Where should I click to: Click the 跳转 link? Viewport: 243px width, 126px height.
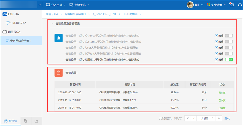(x=227, y=118)
